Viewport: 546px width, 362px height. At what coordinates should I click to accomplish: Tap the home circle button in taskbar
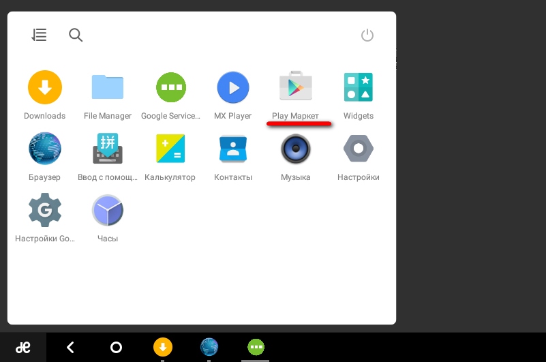pos(116,348)
